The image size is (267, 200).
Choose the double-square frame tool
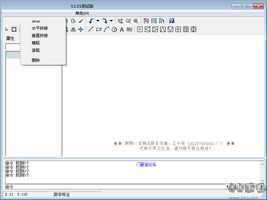(x=14, y=29)
